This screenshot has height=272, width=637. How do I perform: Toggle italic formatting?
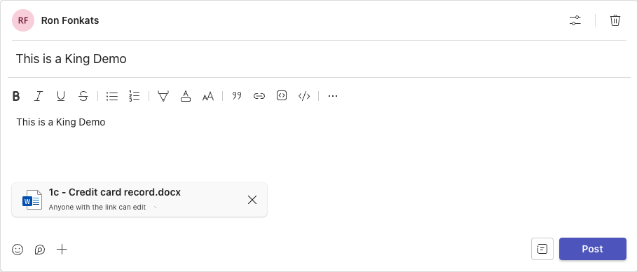(x=38, y=96)
